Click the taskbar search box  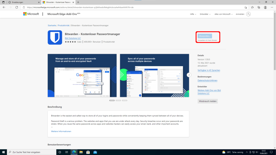[32, 152]
